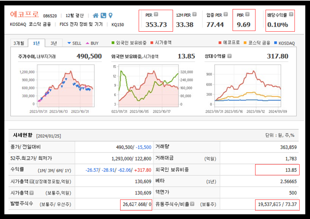The width and height of the screenshot is (310, 219).
Task: Click the 수익률 row label
Action: 17,170
